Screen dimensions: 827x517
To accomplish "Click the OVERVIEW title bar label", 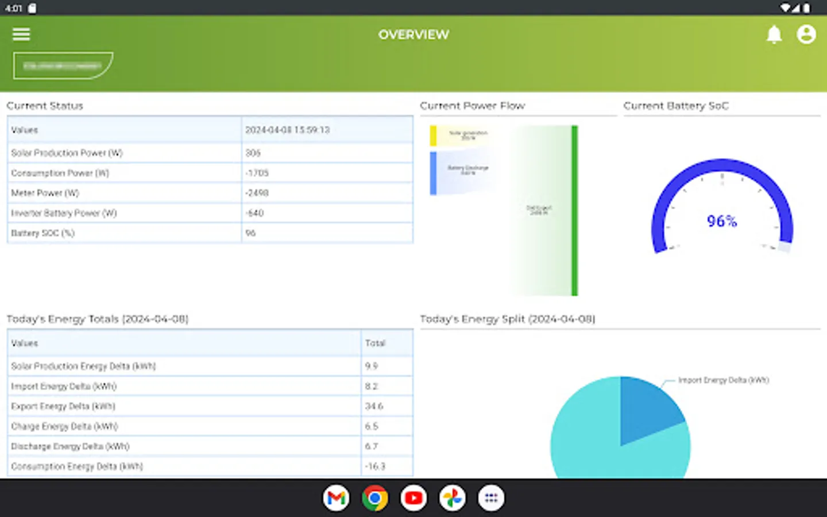I will [413, 34].
